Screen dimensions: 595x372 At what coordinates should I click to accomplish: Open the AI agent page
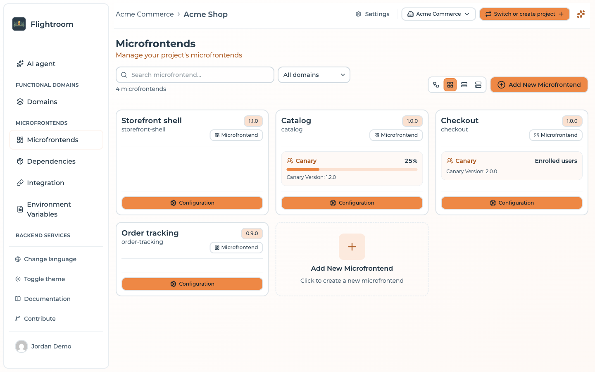click(56, 64)
